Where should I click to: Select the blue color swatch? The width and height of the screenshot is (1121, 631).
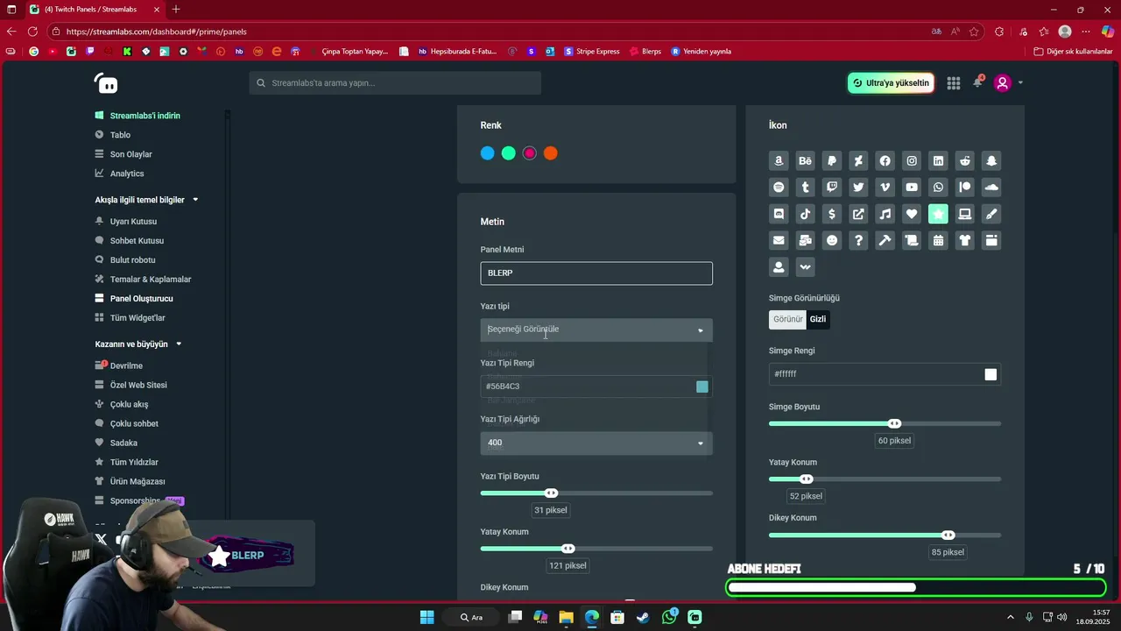point(488,153)
